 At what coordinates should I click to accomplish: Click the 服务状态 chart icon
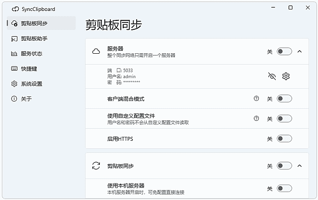[14, 54]
